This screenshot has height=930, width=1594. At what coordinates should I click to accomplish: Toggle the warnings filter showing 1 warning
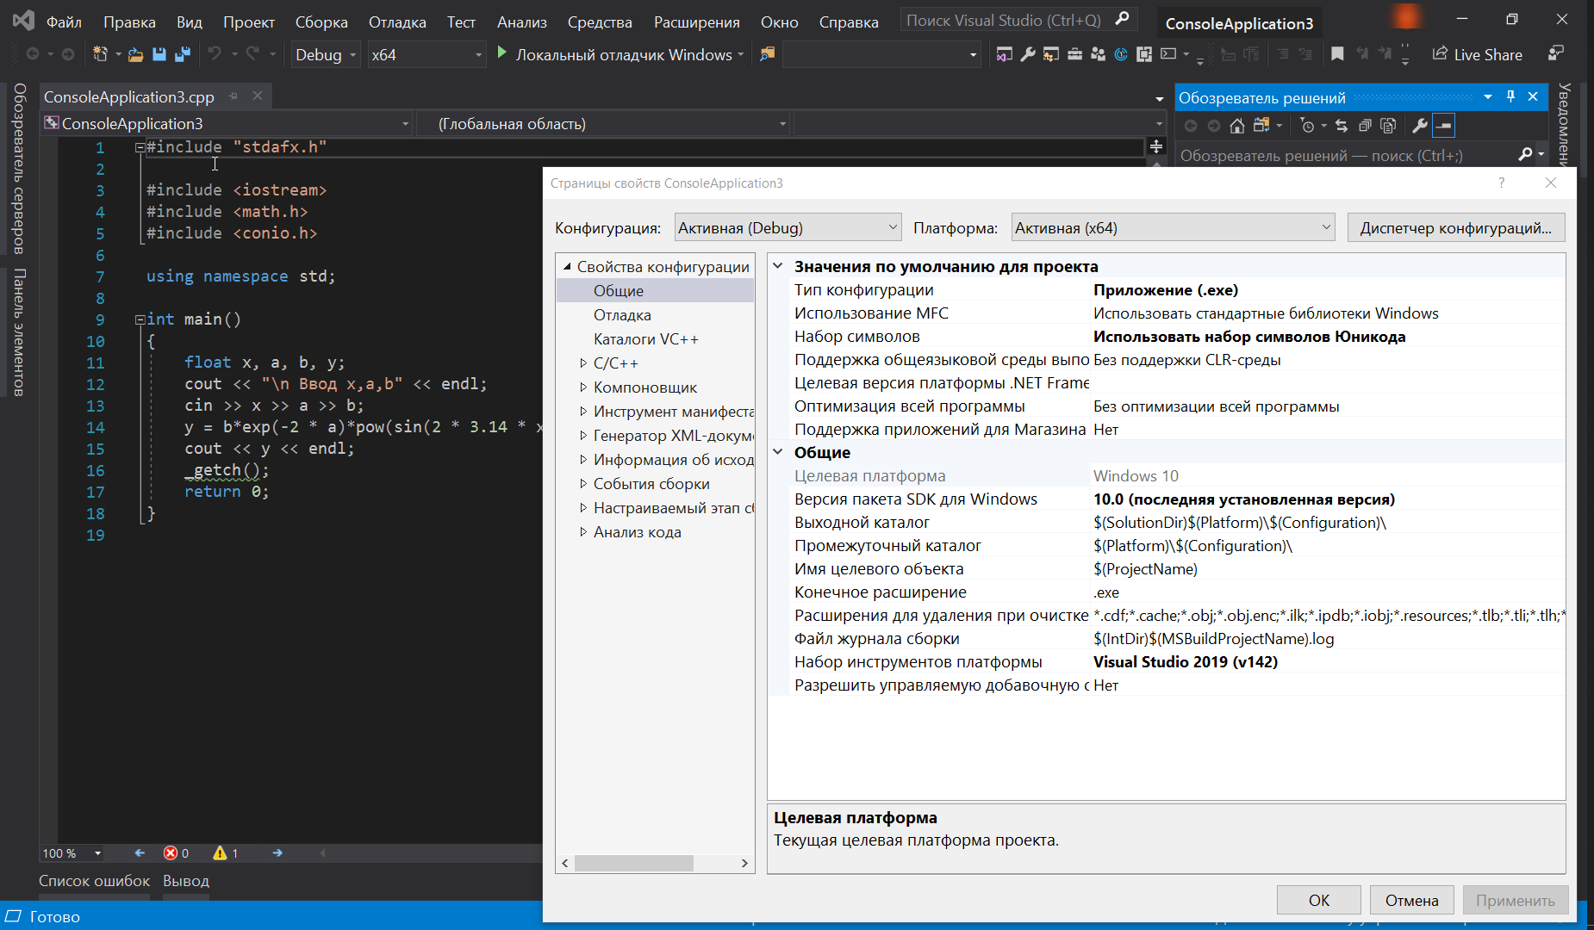226,853
